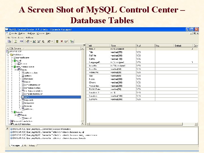Click the red X Drop Table icon
This screenshot has height=153, width=204.
(x=62, y=41)
